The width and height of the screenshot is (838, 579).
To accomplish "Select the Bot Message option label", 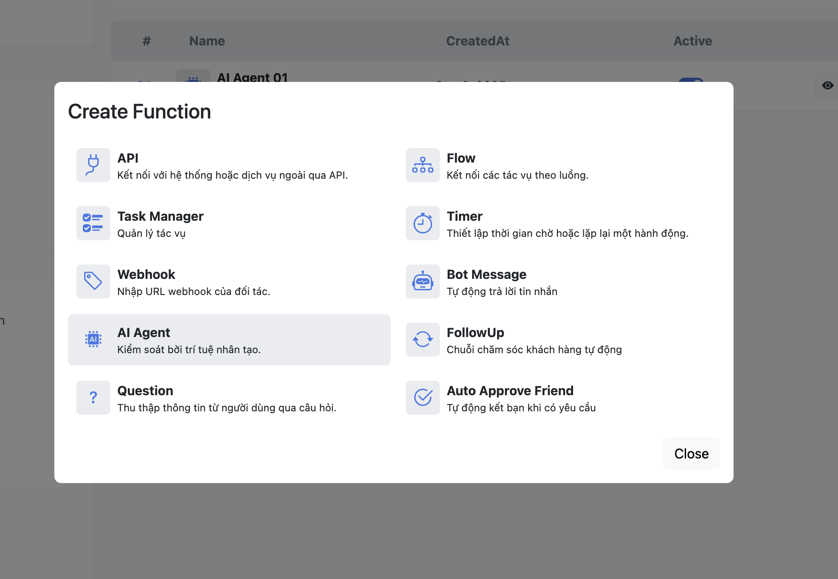I will click(x=486, y=275).
